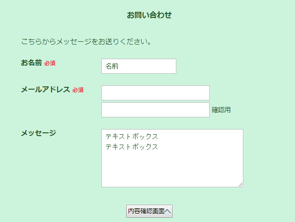Screen dimensions: 295x222
Task: Click the 確認用 text label
Action: coord(221,110)
